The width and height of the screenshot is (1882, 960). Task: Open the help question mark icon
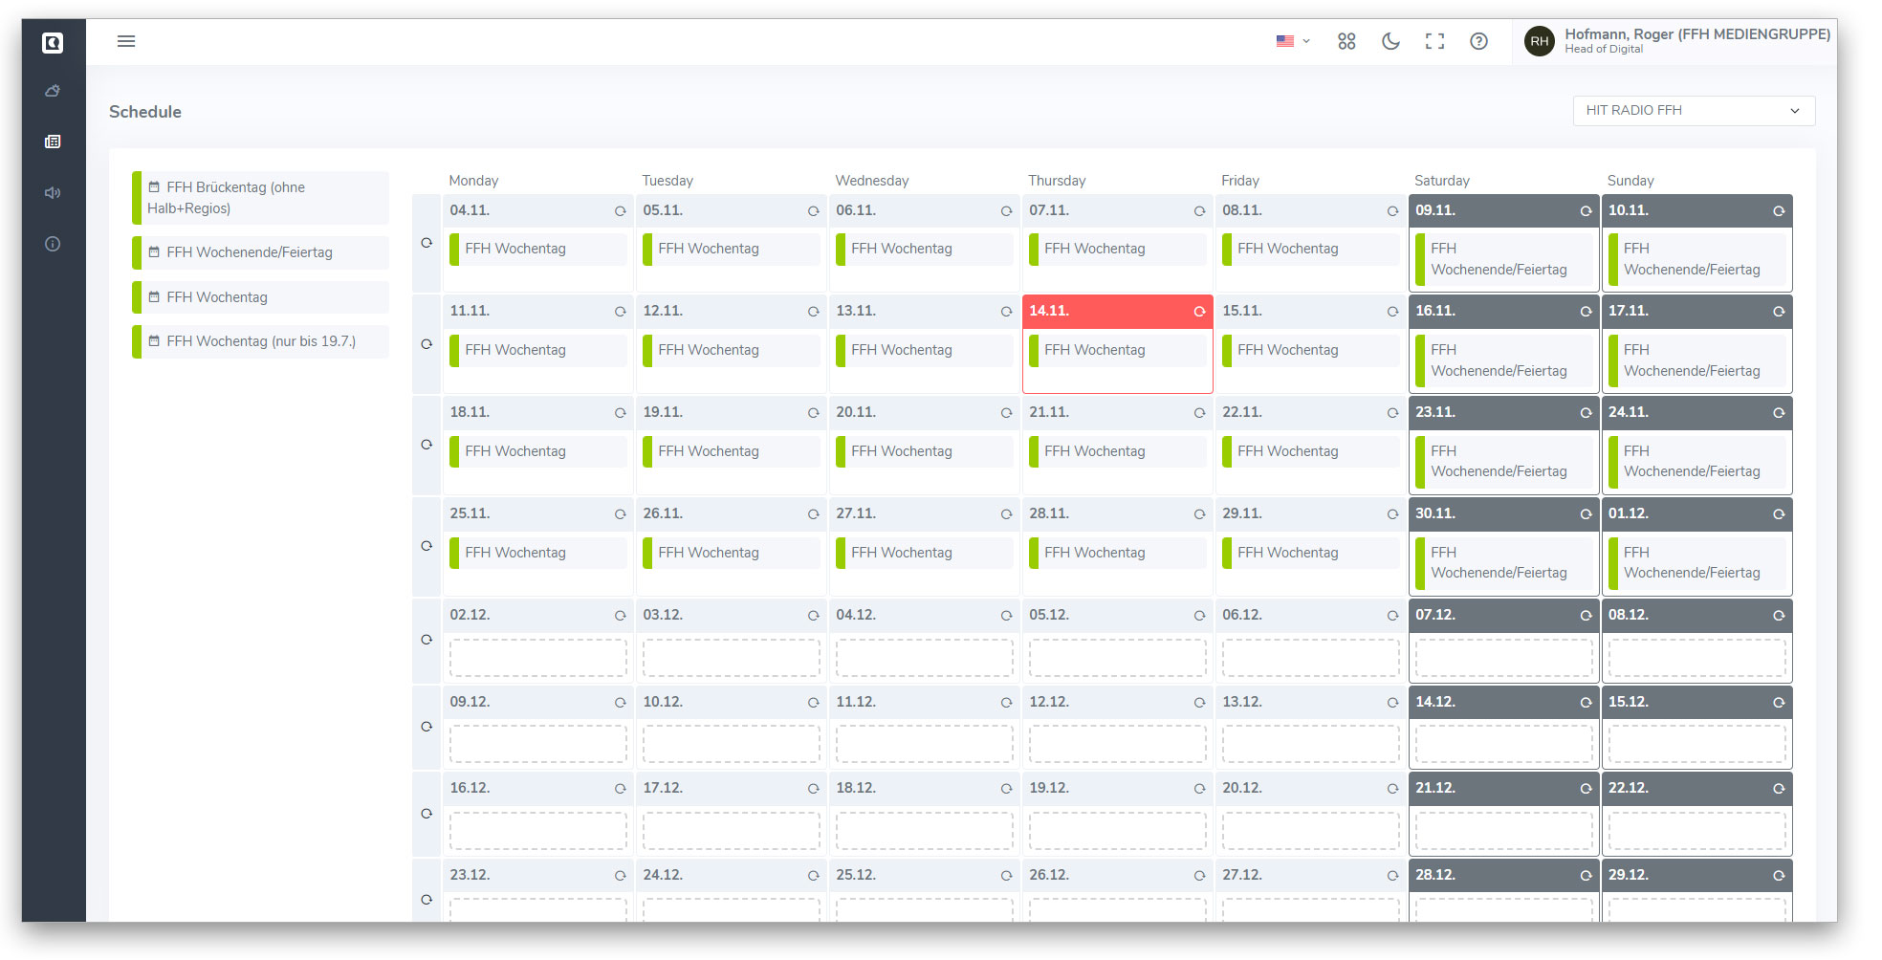[x=1478, y=41]
